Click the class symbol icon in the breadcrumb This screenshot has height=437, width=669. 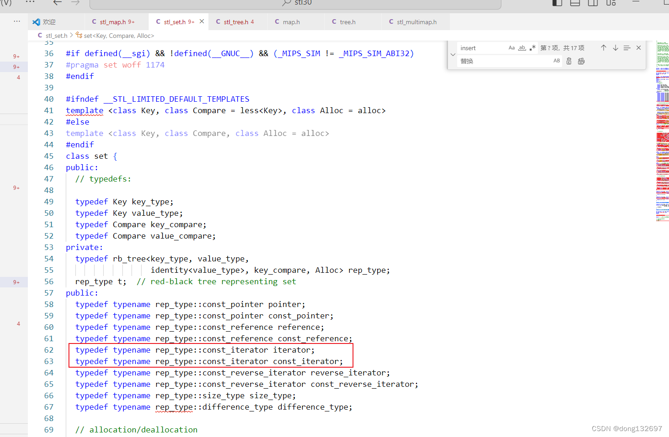click(79, 35)
